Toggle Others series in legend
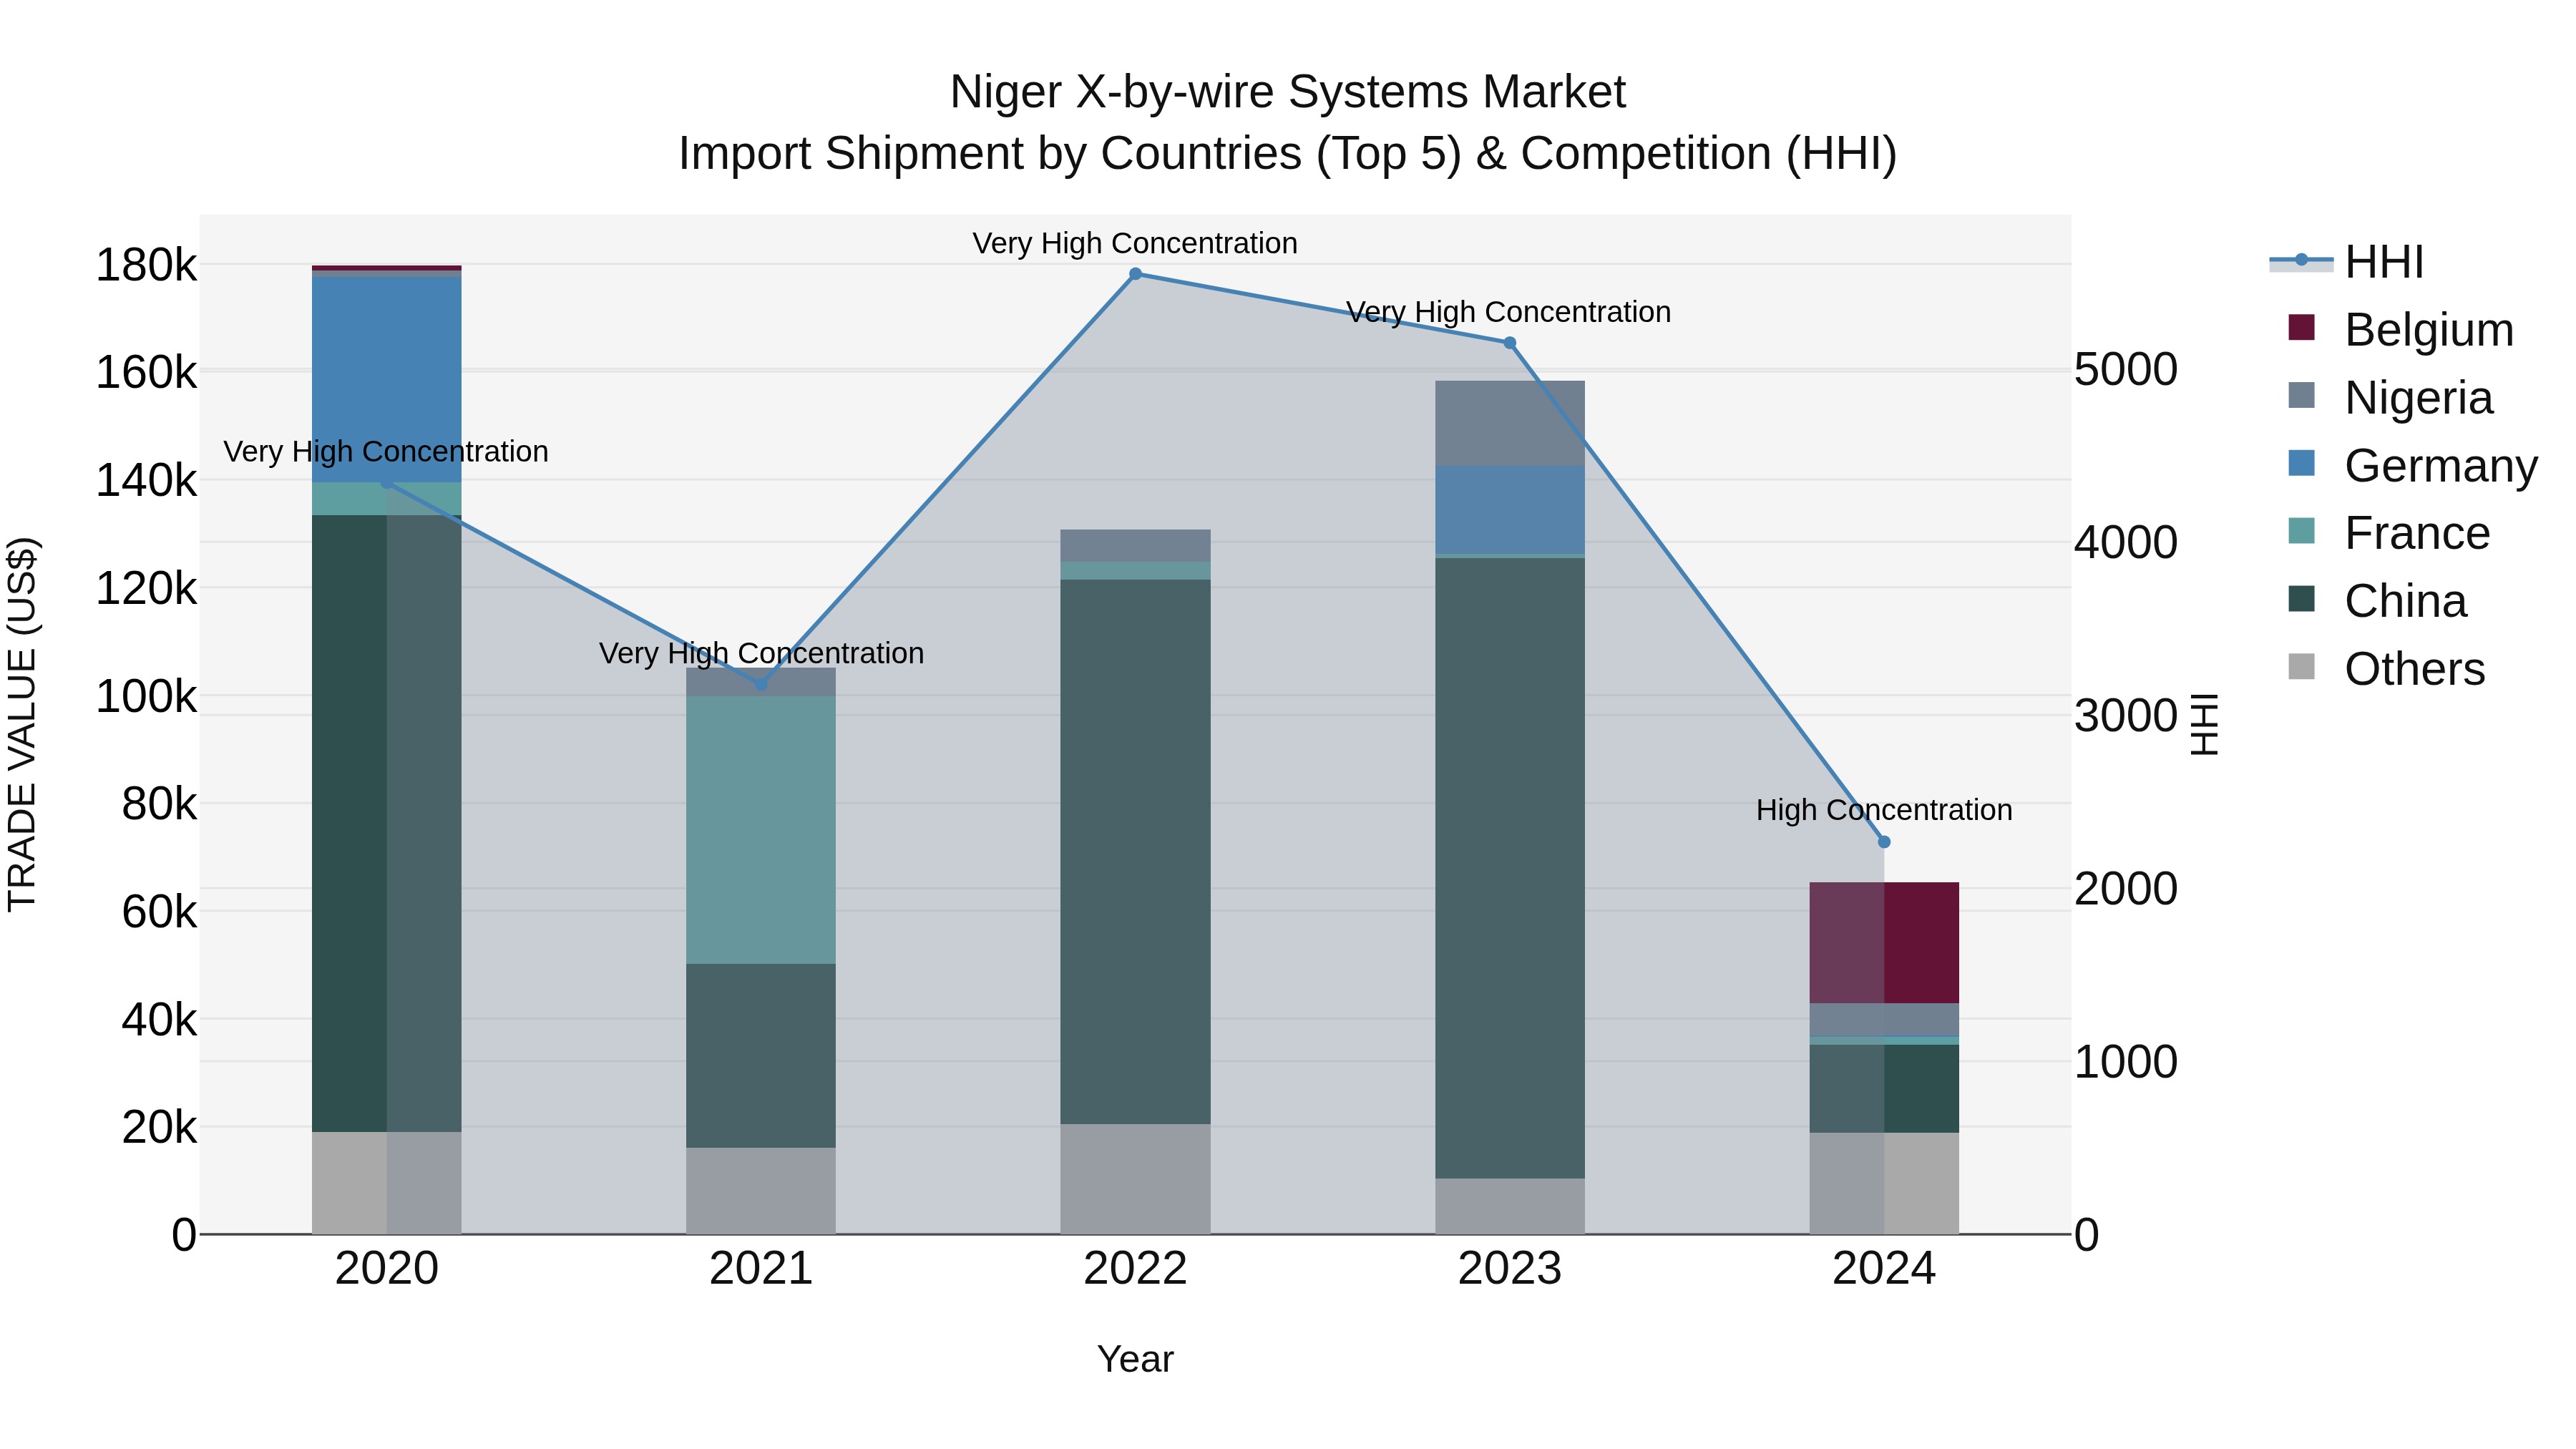 click(2386, 669)
